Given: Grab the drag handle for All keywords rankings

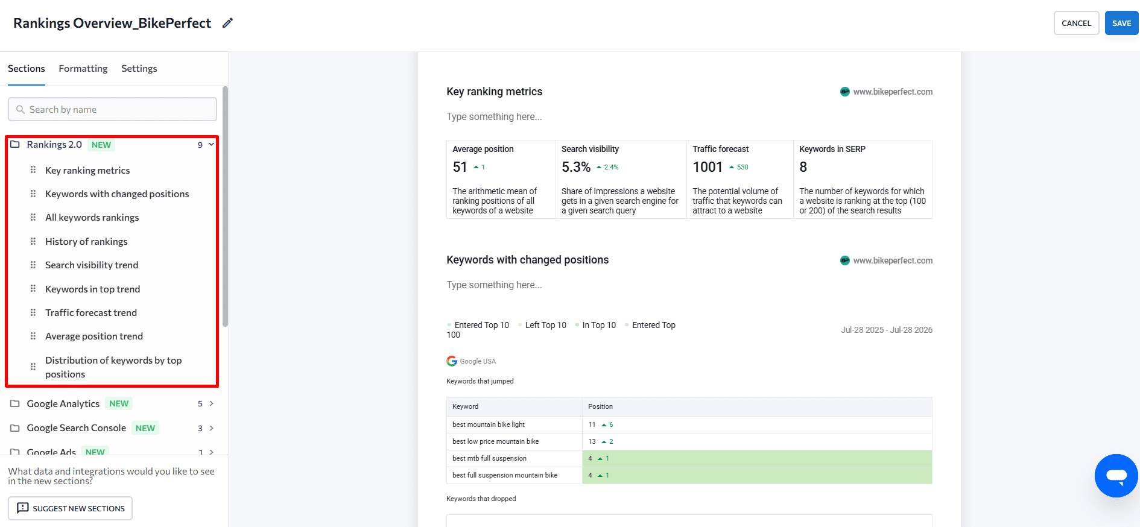Looking at the screenshot, I should tap(33, 217).
